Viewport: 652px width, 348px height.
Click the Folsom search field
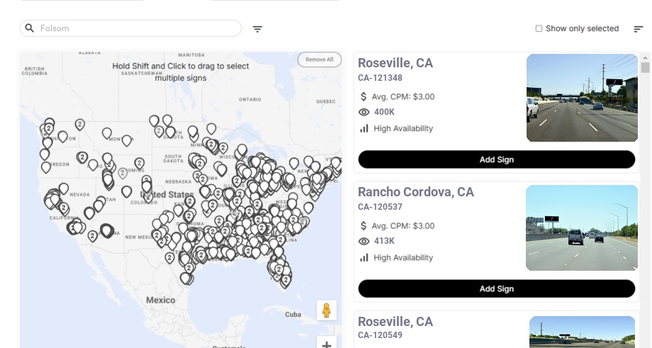click(135, 28)
